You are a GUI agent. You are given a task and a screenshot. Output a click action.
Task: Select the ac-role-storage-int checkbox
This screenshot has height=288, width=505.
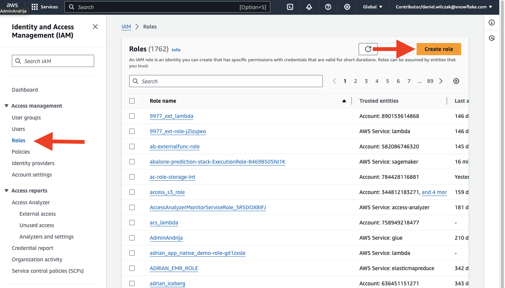[x=132, y=177]
